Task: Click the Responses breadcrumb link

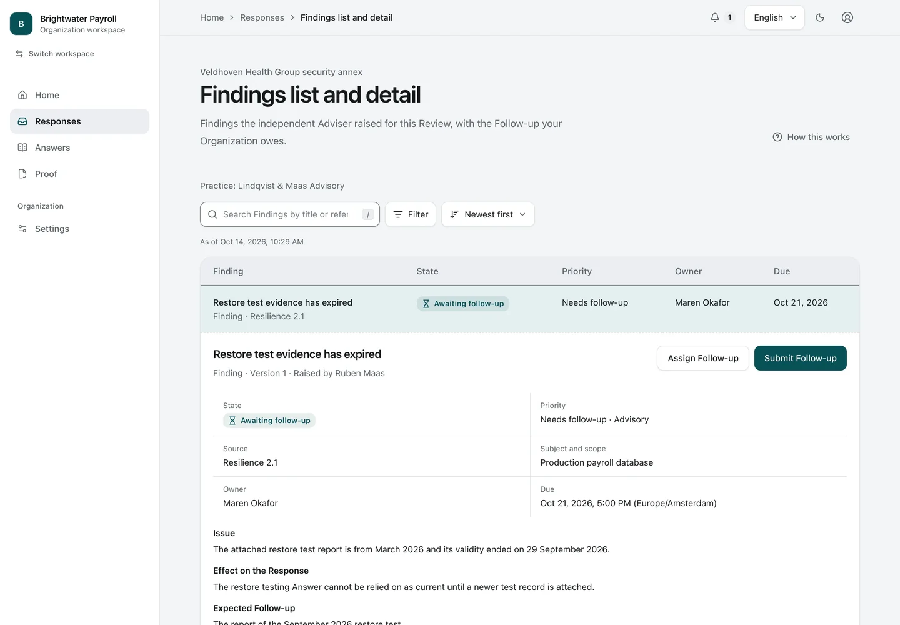Action: (x=262, y=17)
